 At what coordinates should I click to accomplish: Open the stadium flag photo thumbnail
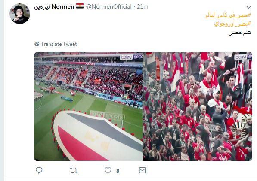pos(89,106)
